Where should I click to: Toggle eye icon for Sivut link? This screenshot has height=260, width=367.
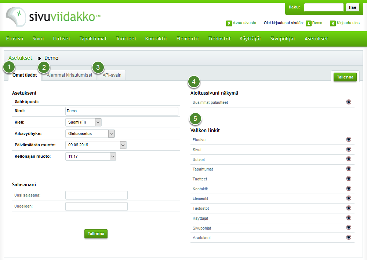[349, 149]
